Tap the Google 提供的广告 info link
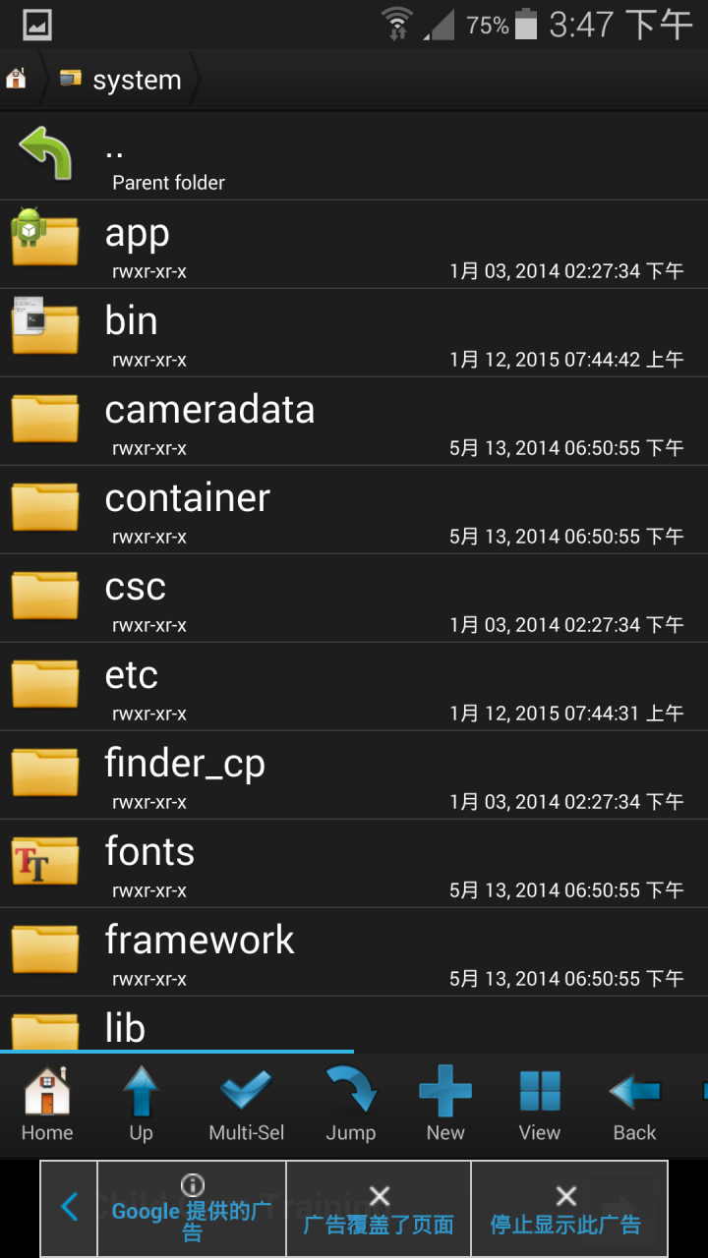Viewport: 708px width, 1258px height. pyautogui.click(x=192, y=1209)
